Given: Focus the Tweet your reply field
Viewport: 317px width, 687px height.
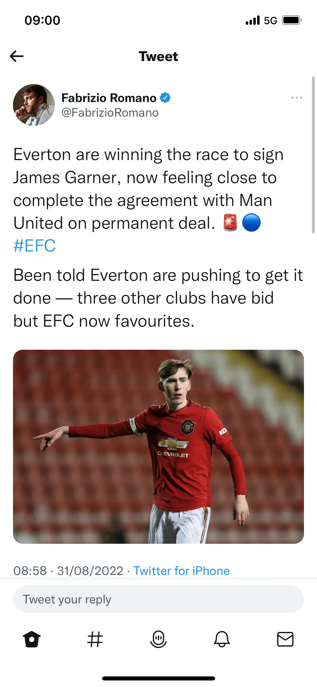Looking at the screenshot, I should 158,599.
